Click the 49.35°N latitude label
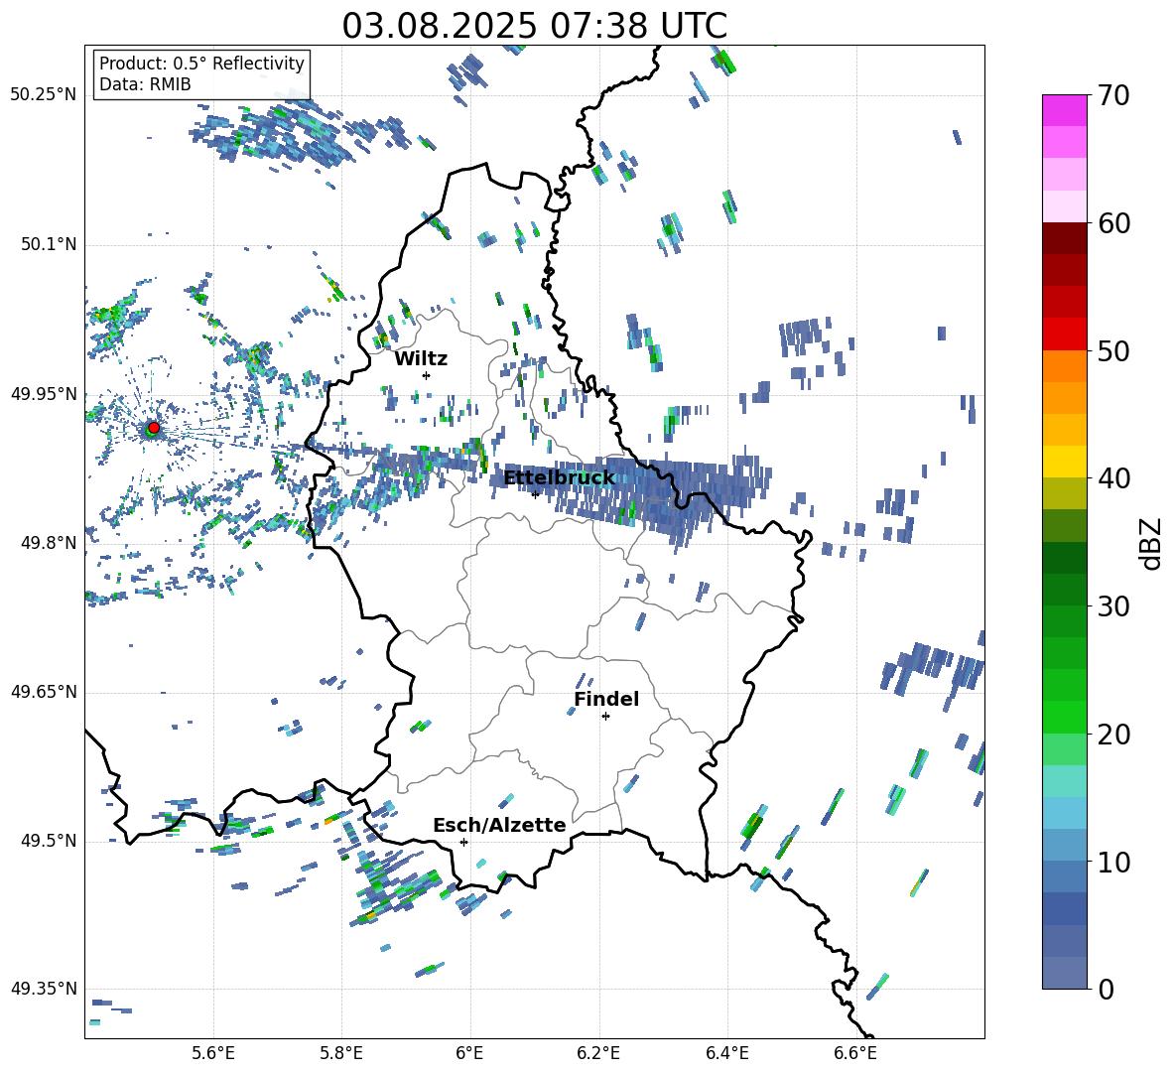Image resolution: width=1175 pixels, height=1073 pixels. (x=44, y=989)
